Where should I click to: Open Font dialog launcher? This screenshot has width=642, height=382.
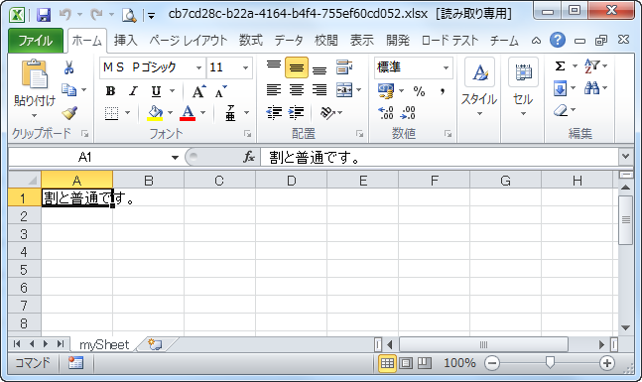tap(248, 134)
